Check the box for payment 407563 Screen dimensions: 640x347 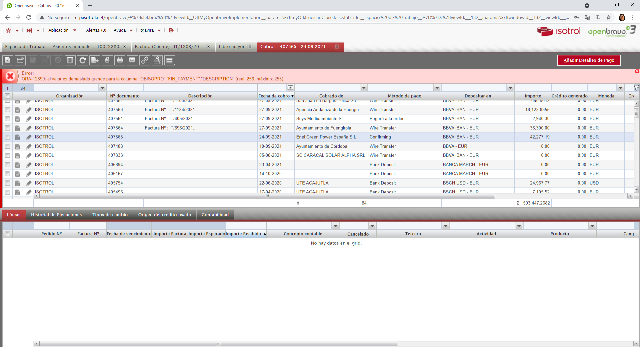point(7,109)
